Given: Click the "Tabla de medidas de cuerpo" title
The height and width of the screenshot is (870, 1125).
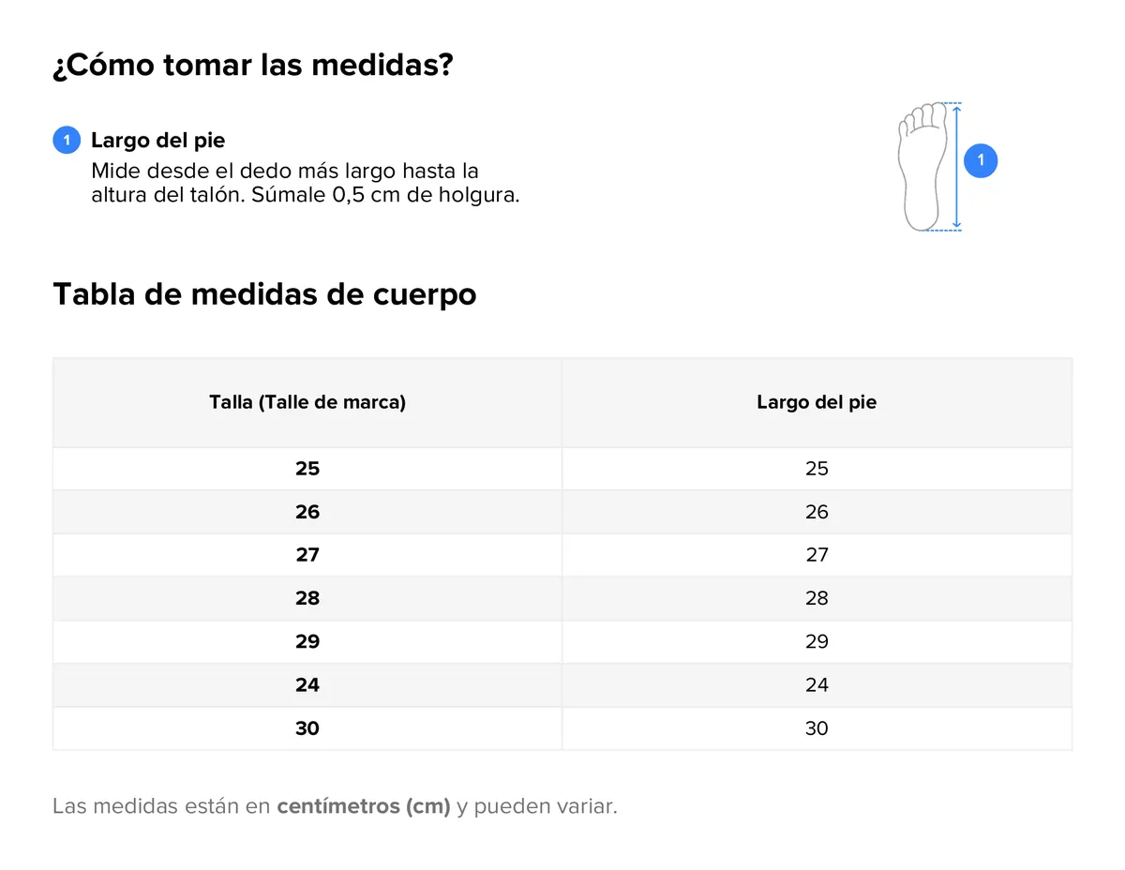Looking at the screenshot, I should click(264, 293).
